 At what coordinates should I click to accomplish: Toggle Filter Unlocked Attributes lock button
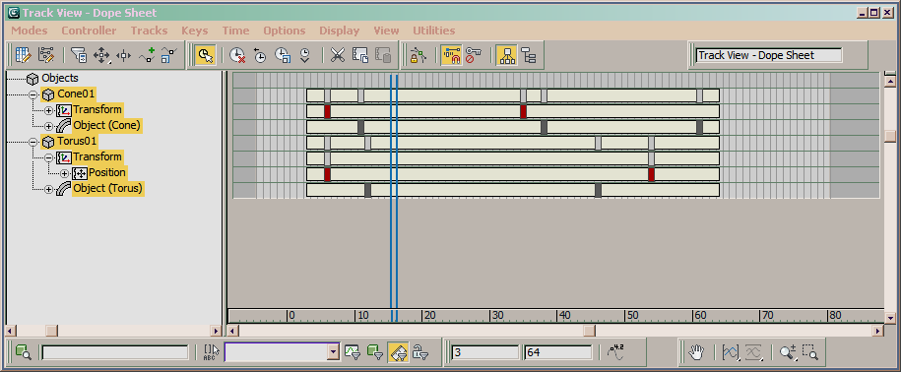coord(420,352)
